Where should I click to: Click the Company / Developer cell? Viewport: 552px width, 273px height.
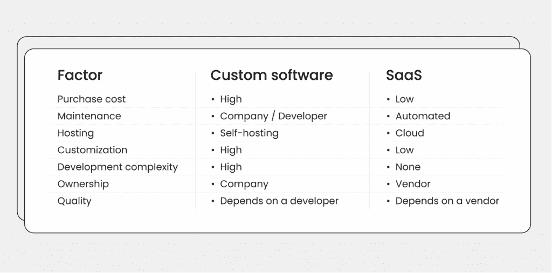click(x=273, y=116)
